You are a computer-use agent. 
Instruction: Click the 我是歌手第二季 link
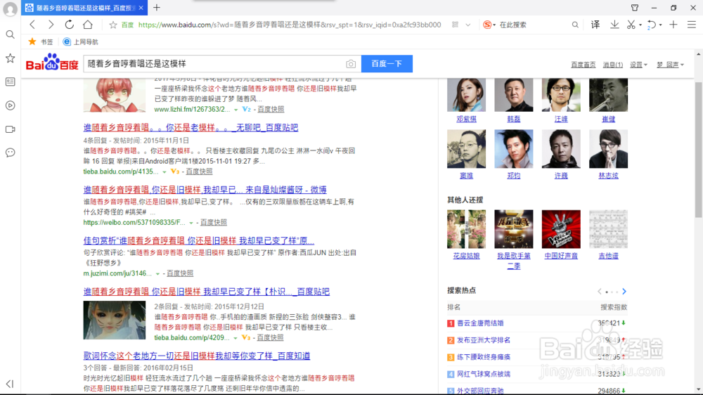514,261
